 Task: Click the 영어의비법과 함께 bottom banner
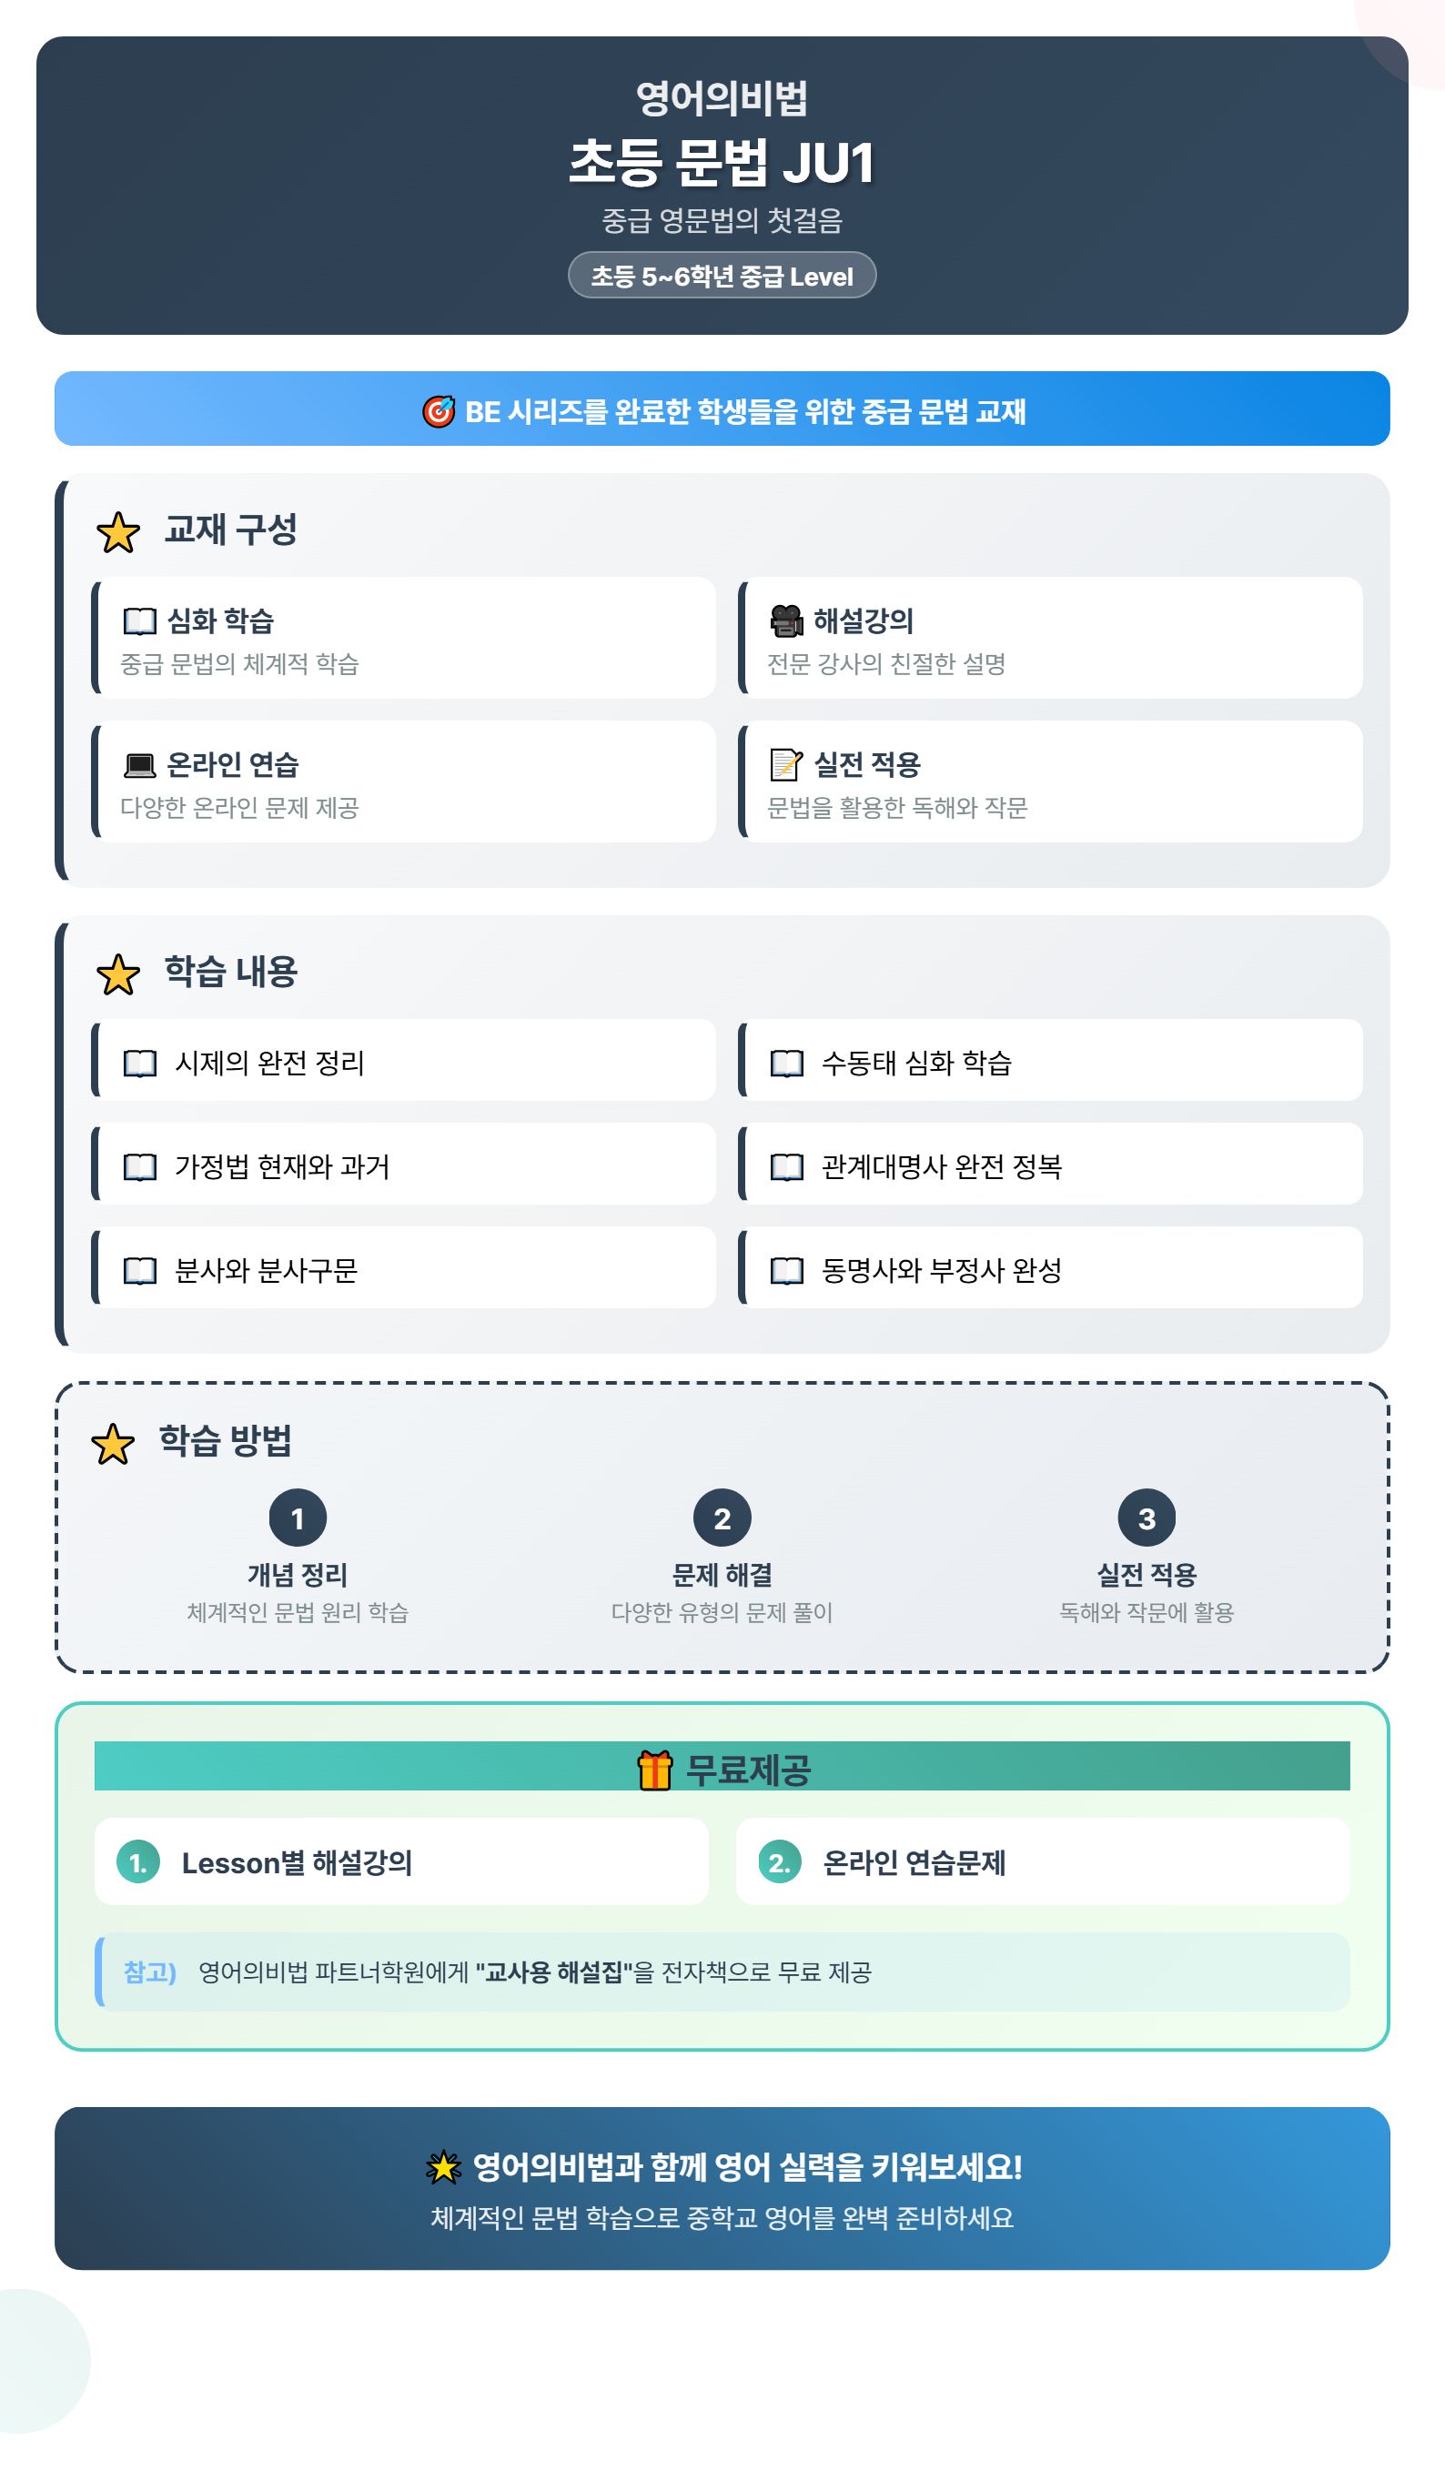722,2189
